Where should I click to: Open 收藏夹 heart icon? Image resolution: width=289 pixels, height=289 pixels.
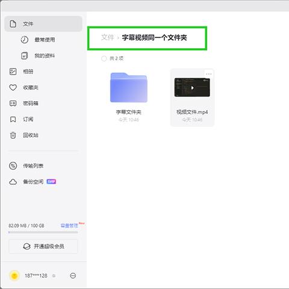click(x=13, y=87)
